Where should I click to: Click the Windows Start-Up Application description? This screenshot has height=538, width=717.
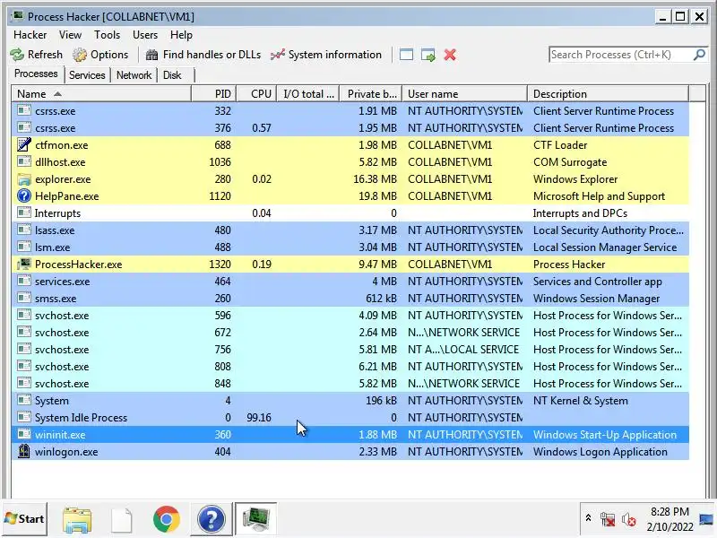click(x=604, y=435)
